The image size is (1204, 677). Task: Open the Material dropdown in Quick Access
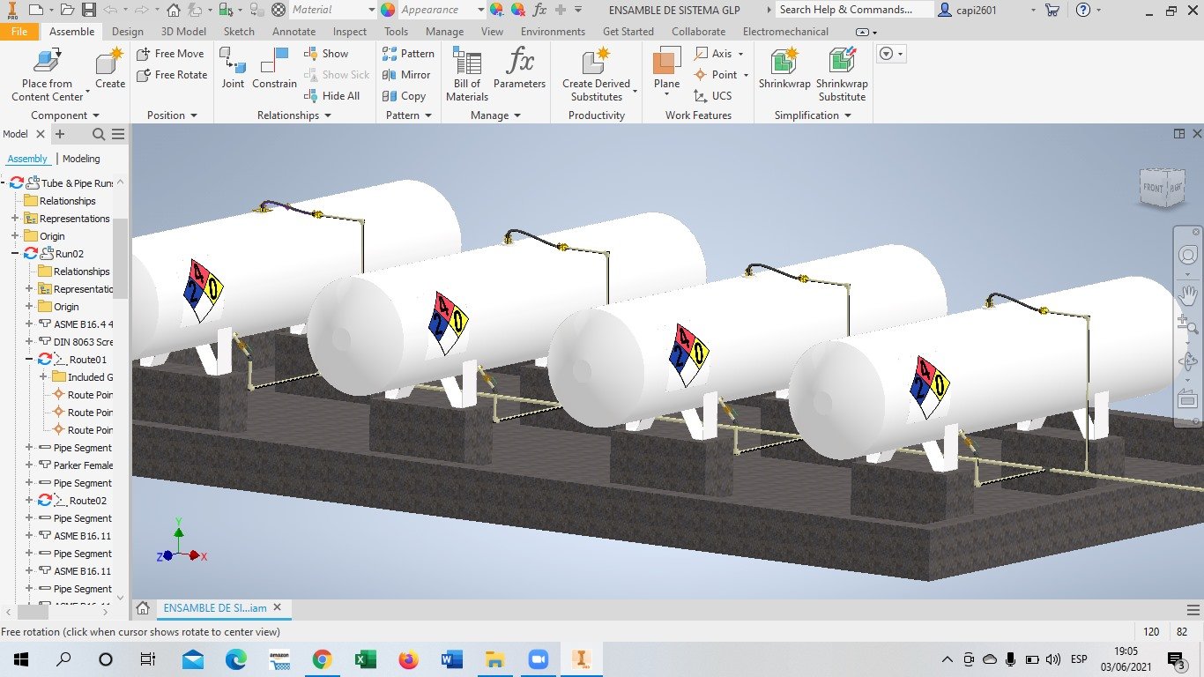coord(373,10)
